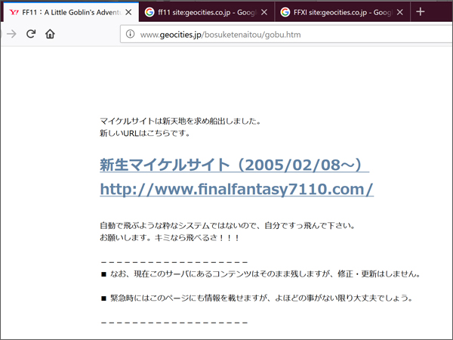Click the line starting マイケルサイトは新天地
The height and width of the screenshot is (340, 453).
point(180,121)
